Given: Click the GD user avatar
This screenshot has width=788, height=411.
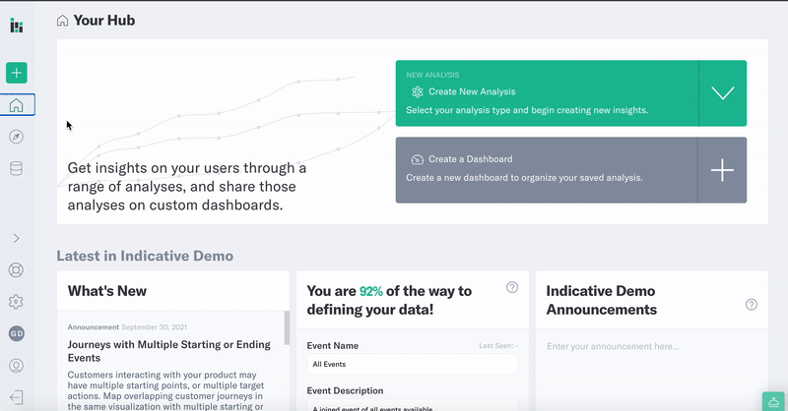Looking at the screenshot, I should tap(17, 333).
